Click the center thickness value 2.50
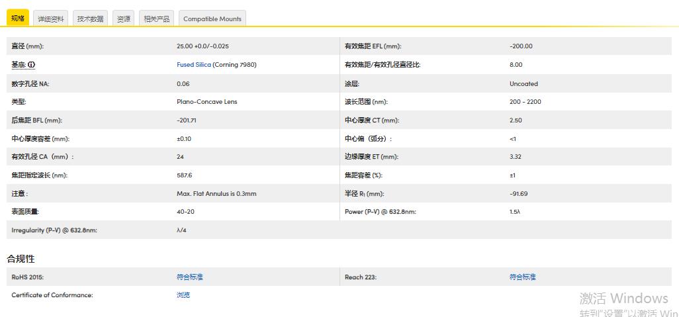This screenshot has height=317, width=679. coord(516,120)
